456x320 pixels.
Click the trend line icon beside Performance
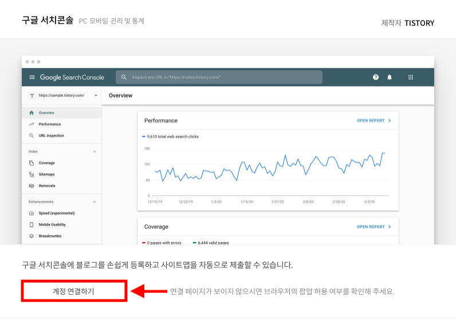[32, 124]
